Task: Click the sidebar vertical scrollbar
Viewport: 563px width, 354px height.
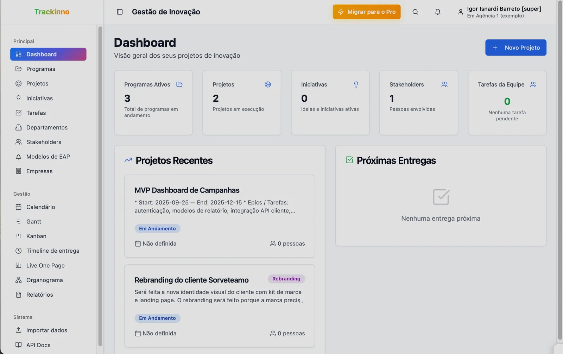Action: (100, 187)
